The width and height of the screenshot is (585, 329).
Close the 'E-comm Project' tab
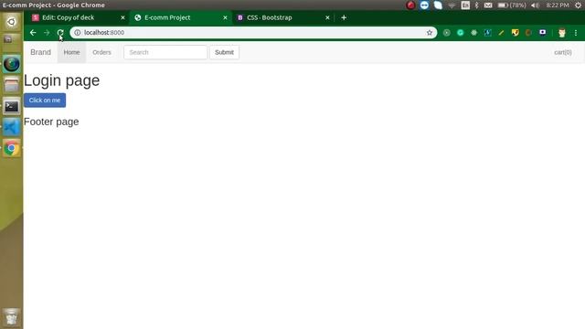pyautogui.click(x=225, y=17)
